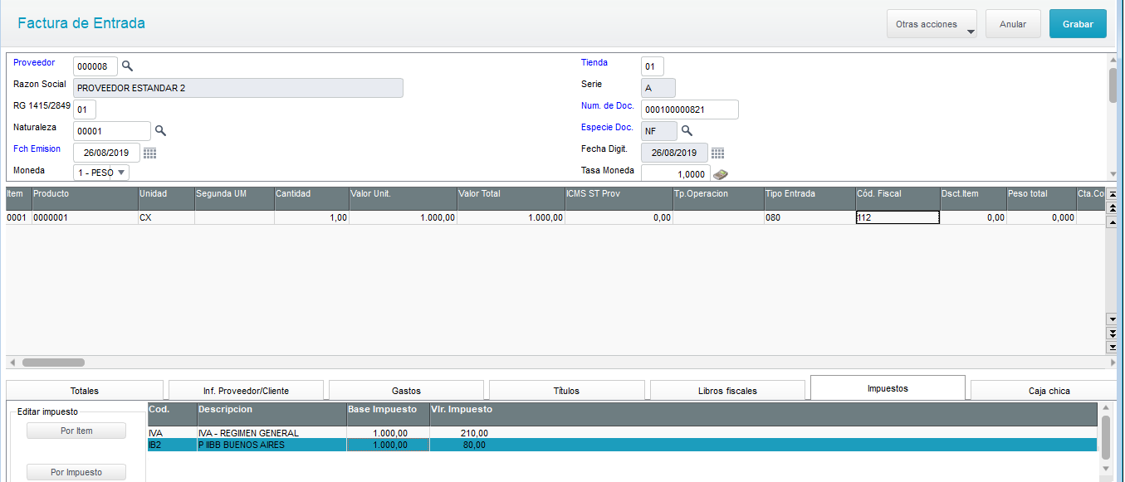The width and height of the screenshot is (1125, 482).
Task: Select Unidad cell CX
Action: pyautogui.click(x=166, y=217)
